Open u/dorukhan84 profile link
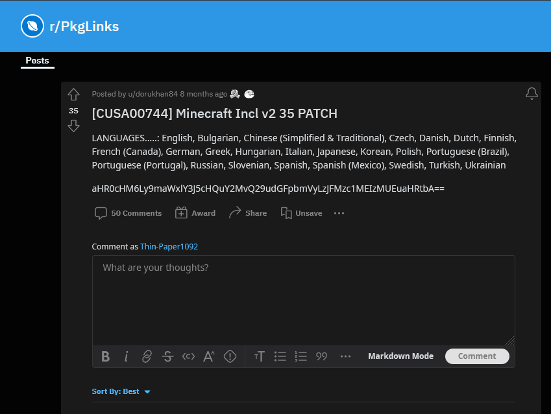The height and width of the screenshot is (414, 551). pyautogui.click(x=153, y=94)
